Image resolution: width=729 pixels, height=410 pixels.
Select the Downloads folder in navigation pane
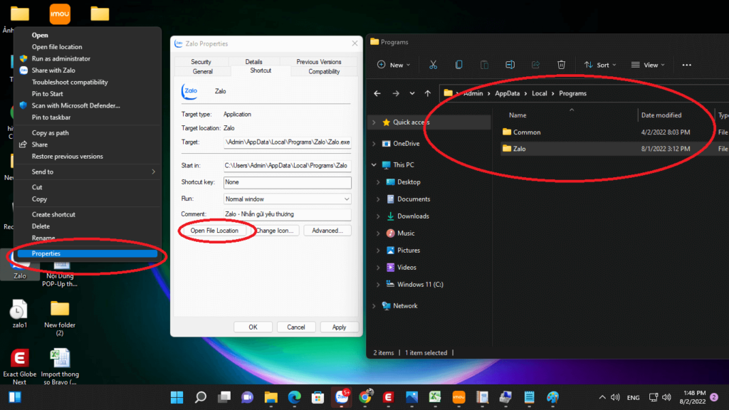pyautogui.click(x=412, y=216)
